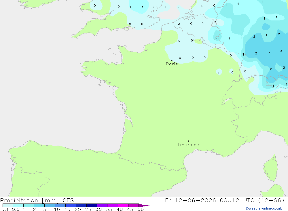Click the legend value 35

109,209
